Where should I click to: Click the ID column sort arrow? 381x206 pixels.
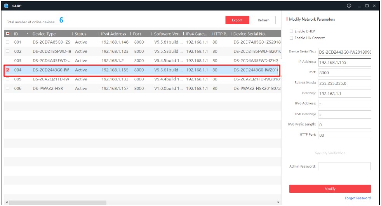[27, 34]
